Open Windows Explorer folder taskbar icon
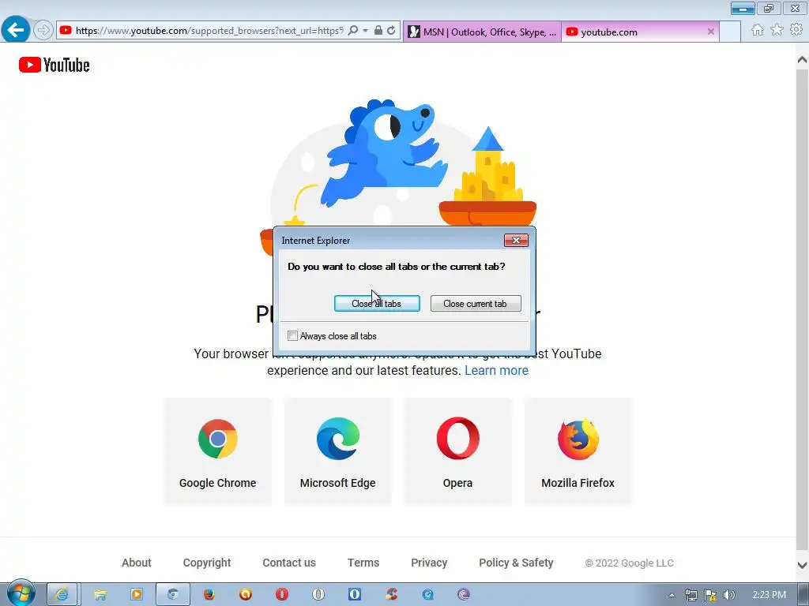 [x=100, y=595]
